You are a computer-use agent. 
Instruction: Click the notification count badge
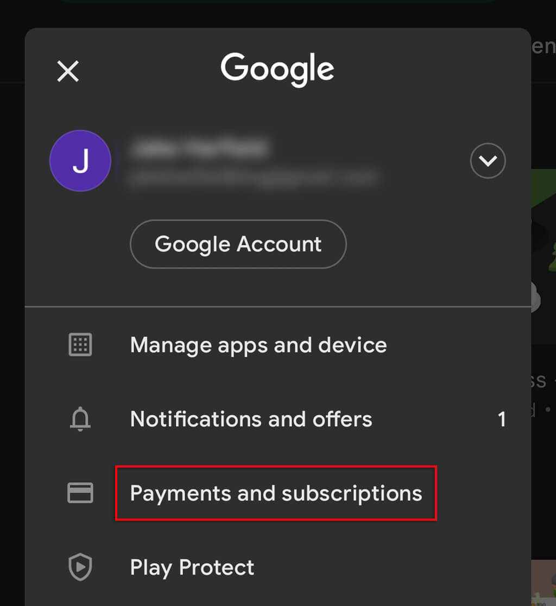502,419
